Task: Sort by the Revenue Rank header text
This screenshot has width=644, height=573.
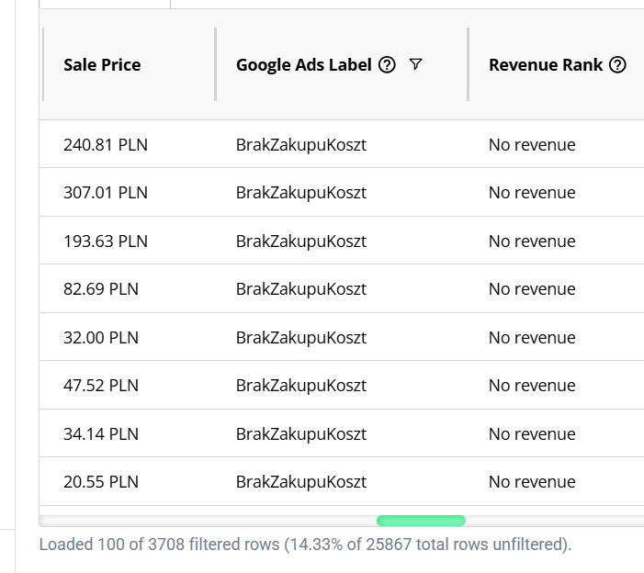Action: (546, 64)
